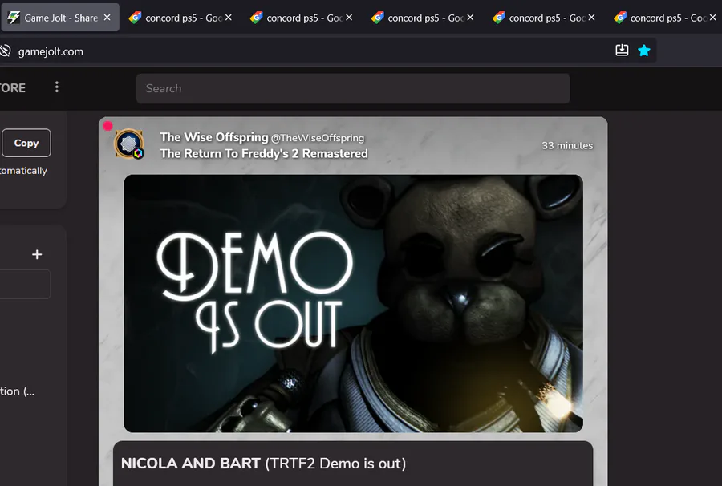Open the Store link in the Game Jolt navigation
The width and height of the screenshot is (722, 486).
13,88
